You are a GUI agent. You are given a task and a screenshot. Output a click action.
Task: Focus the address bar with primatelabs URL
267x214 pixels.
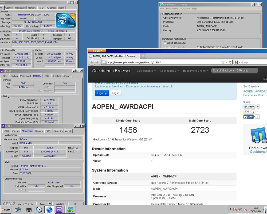click(161, 62)
